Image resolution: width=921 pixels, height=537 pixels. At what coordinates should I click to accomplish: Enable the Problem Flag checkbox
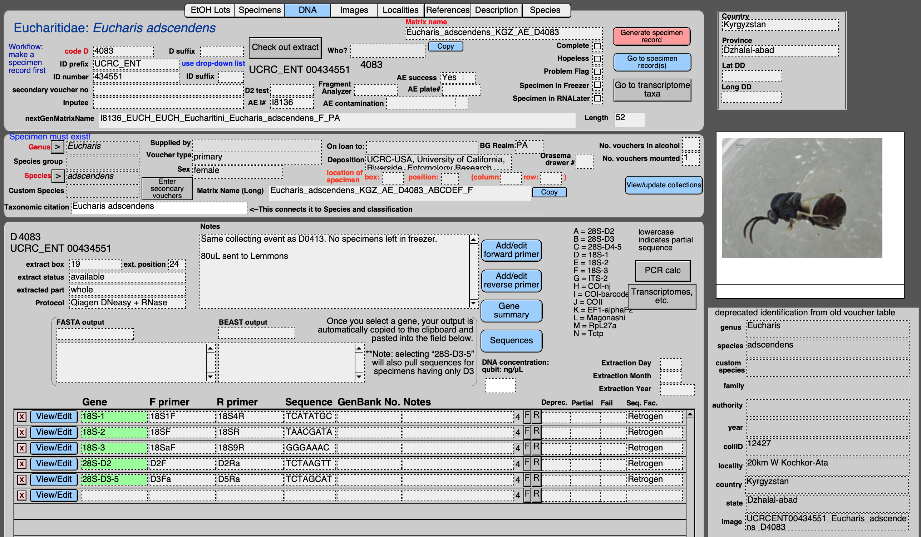pyautogui.click(x=597, y=72)
